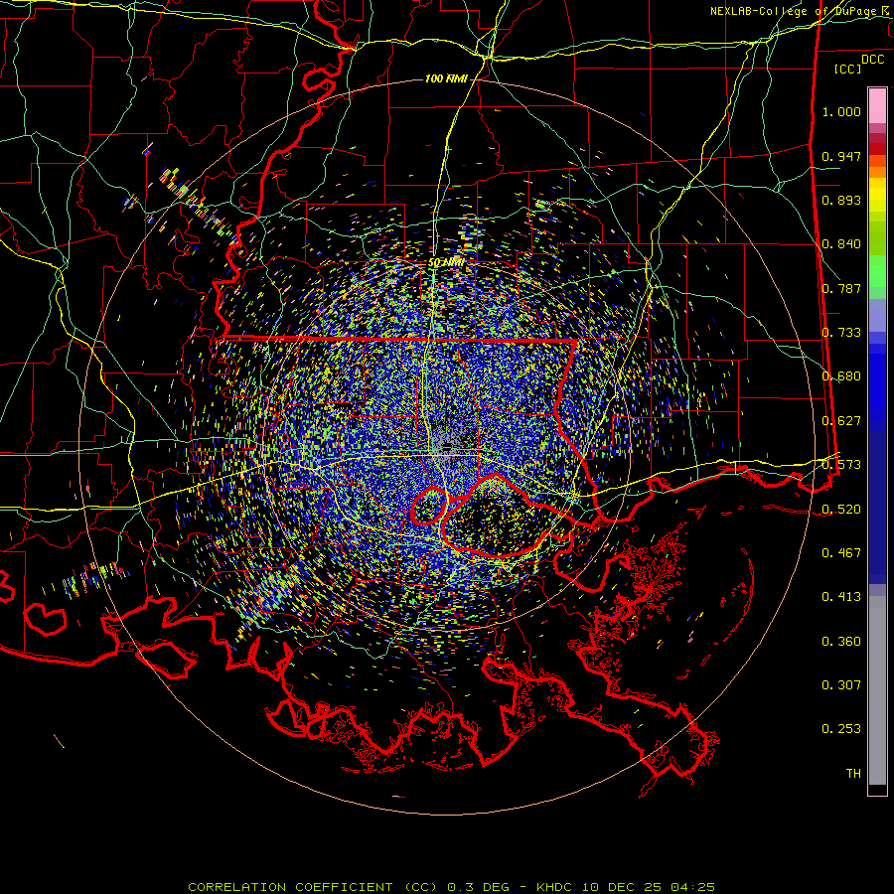Viewport: 894px width, 894px height.
Task: Select the 0.680 scale label
Action: click(x=841, y=376)
